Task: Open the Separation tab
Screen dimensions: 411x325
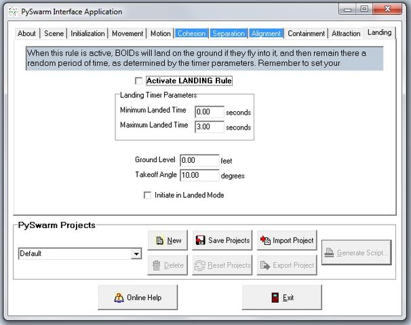Action: [229, 33]
